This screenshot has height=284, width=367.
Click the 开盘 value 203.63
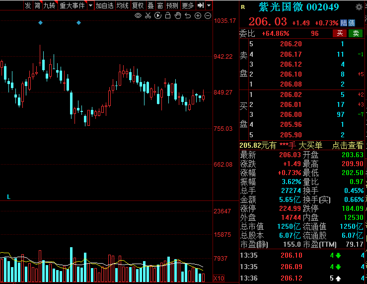(353, 155)
